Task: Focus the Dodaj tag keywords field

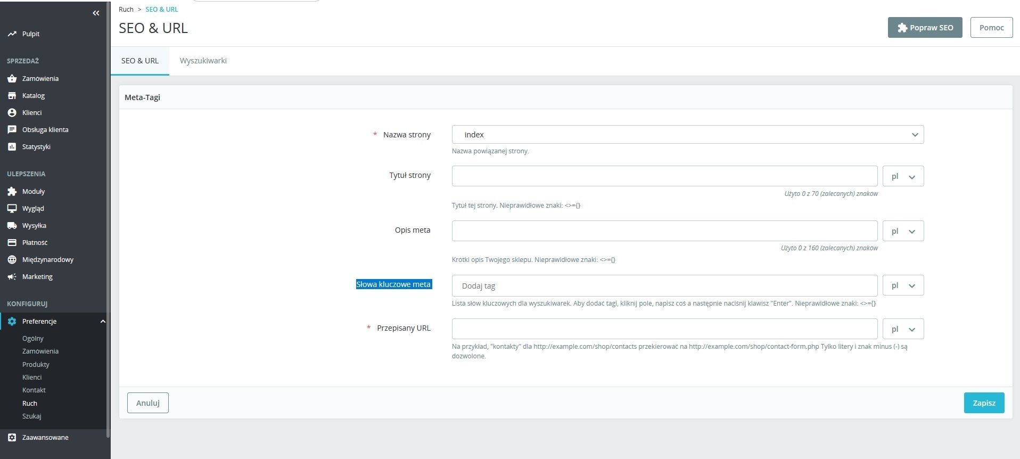Action: click(664, 285)
